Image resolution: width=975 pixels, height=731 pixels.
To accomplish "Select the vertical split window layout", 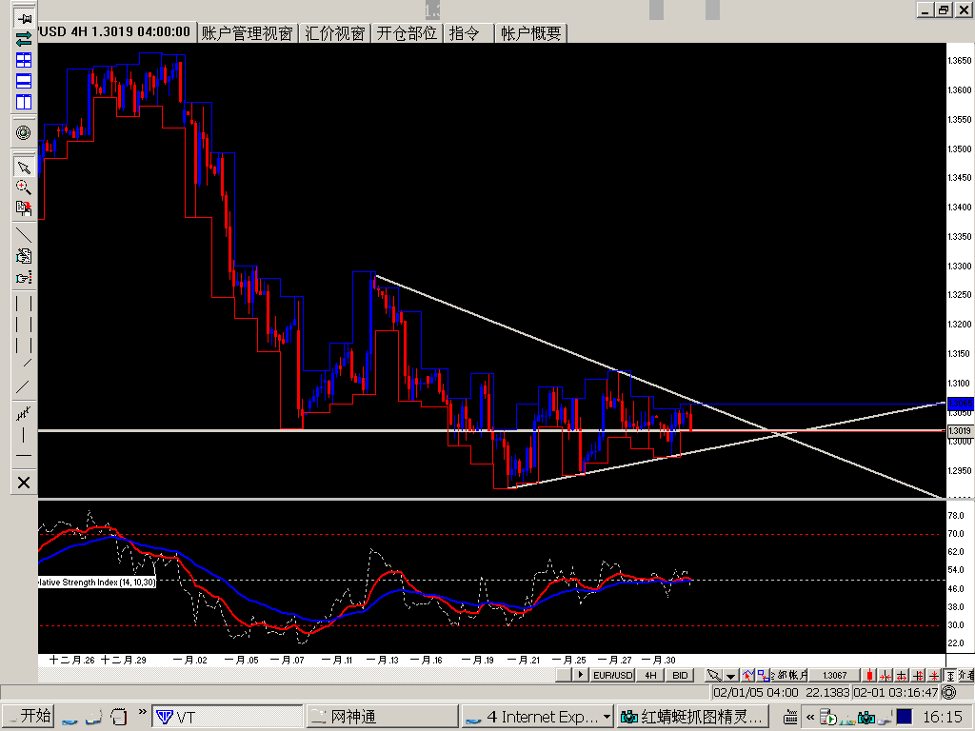I will point(24,102).
